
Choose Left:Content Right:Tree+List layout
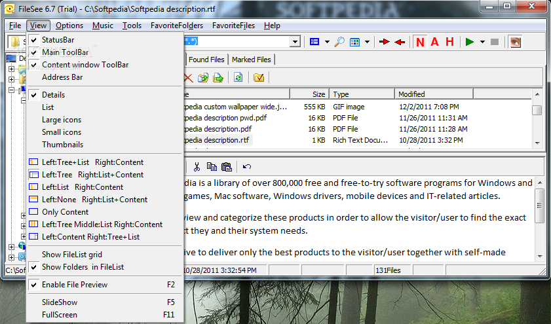[105, 237]
